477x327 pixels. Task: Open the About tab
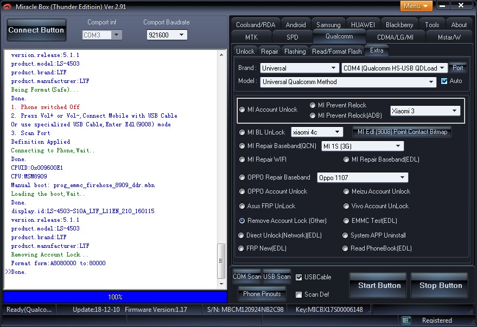459,25
